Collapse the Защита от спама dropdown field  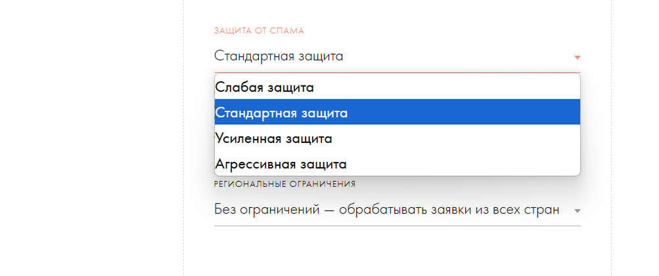click(397, 56)
